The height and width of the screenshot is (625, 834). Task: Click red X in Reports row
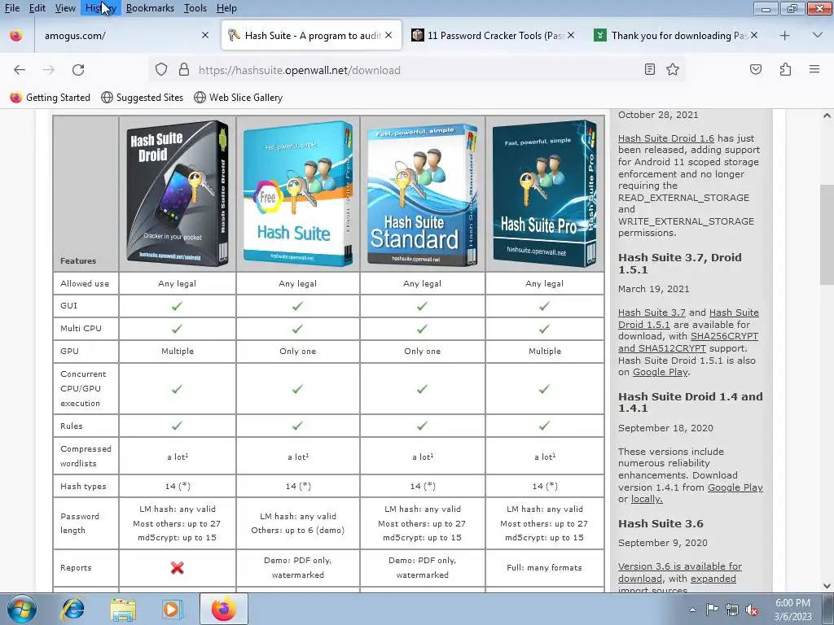click(177, 567)
